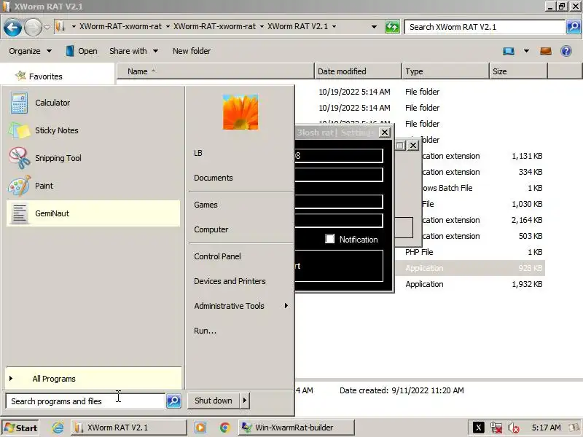Sort by the Date modified column header

click(x=358, y=71)
